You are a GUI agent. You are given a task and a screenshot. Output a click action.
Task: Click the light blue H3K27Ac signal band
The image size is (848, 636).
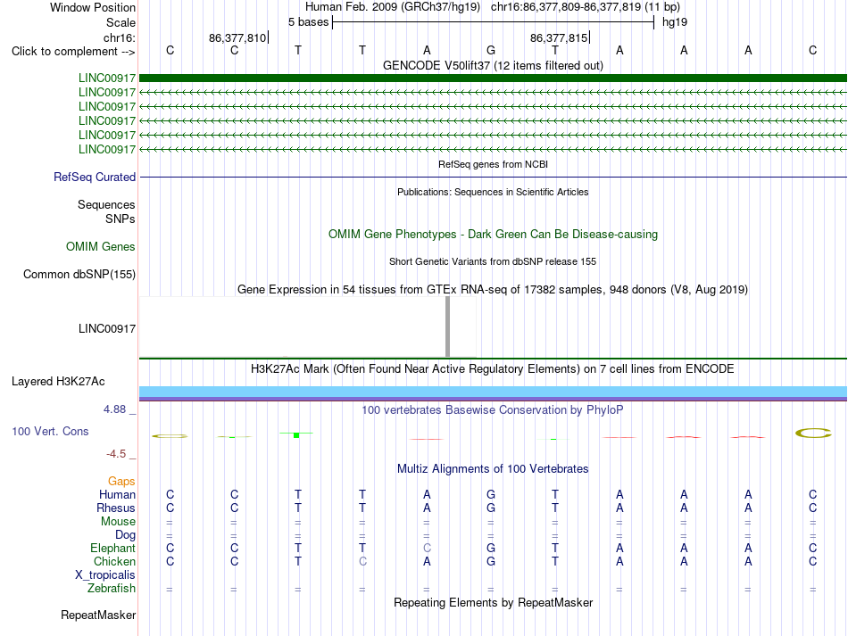coord(493,392)
